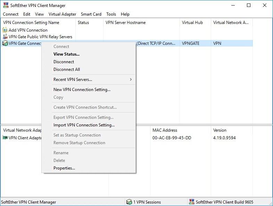Click version value 4.19.0.9594
This screenshot has width=273, height=206.
coord(224,138)
